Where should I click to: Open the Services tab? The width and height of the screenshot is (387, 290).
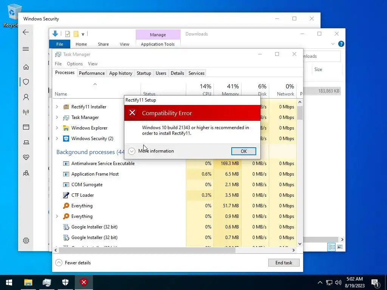point(197,73)
